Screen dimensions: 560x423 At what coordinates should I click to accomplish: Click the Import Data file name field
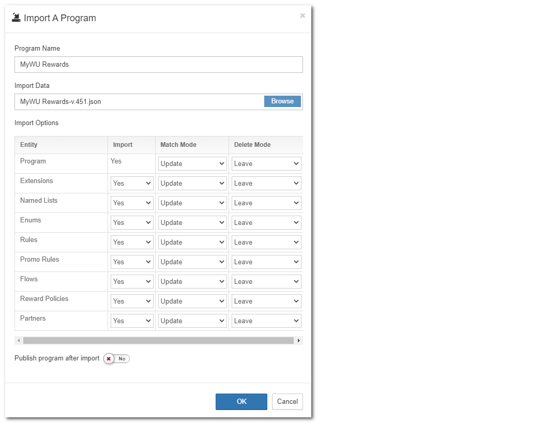[140, 102]
